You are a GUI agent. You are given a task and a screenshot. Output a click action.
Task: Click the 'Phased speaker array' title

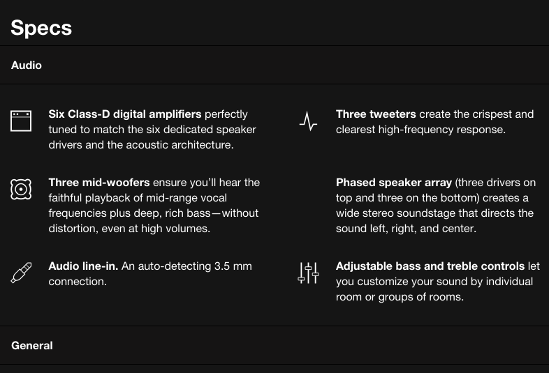coord(394,183)
